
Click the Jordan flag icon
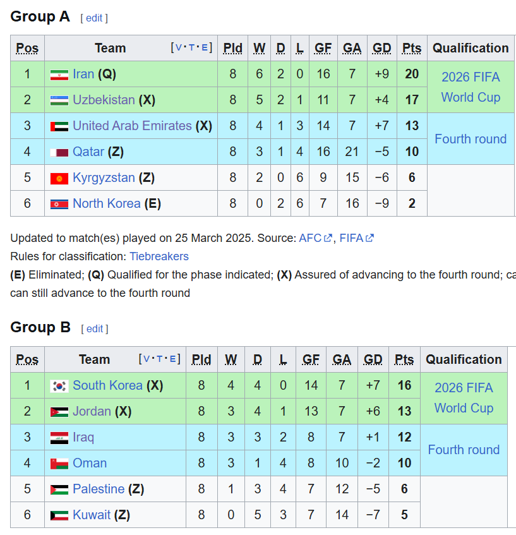pos(59,412)
